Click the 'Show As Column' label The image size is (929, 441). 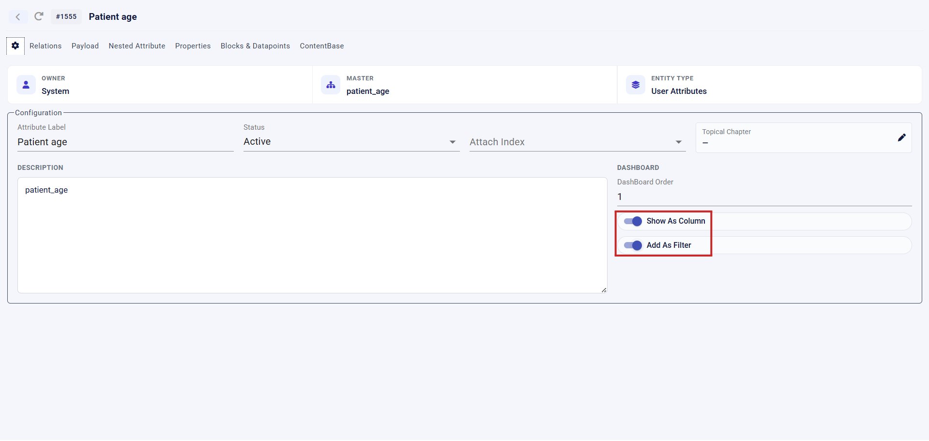(x=676, y=221)
